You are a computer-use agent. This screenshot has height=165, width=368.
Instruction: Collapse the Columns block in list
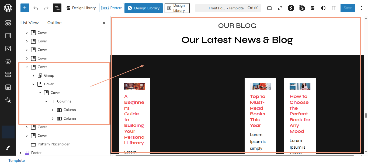(46, 101)
